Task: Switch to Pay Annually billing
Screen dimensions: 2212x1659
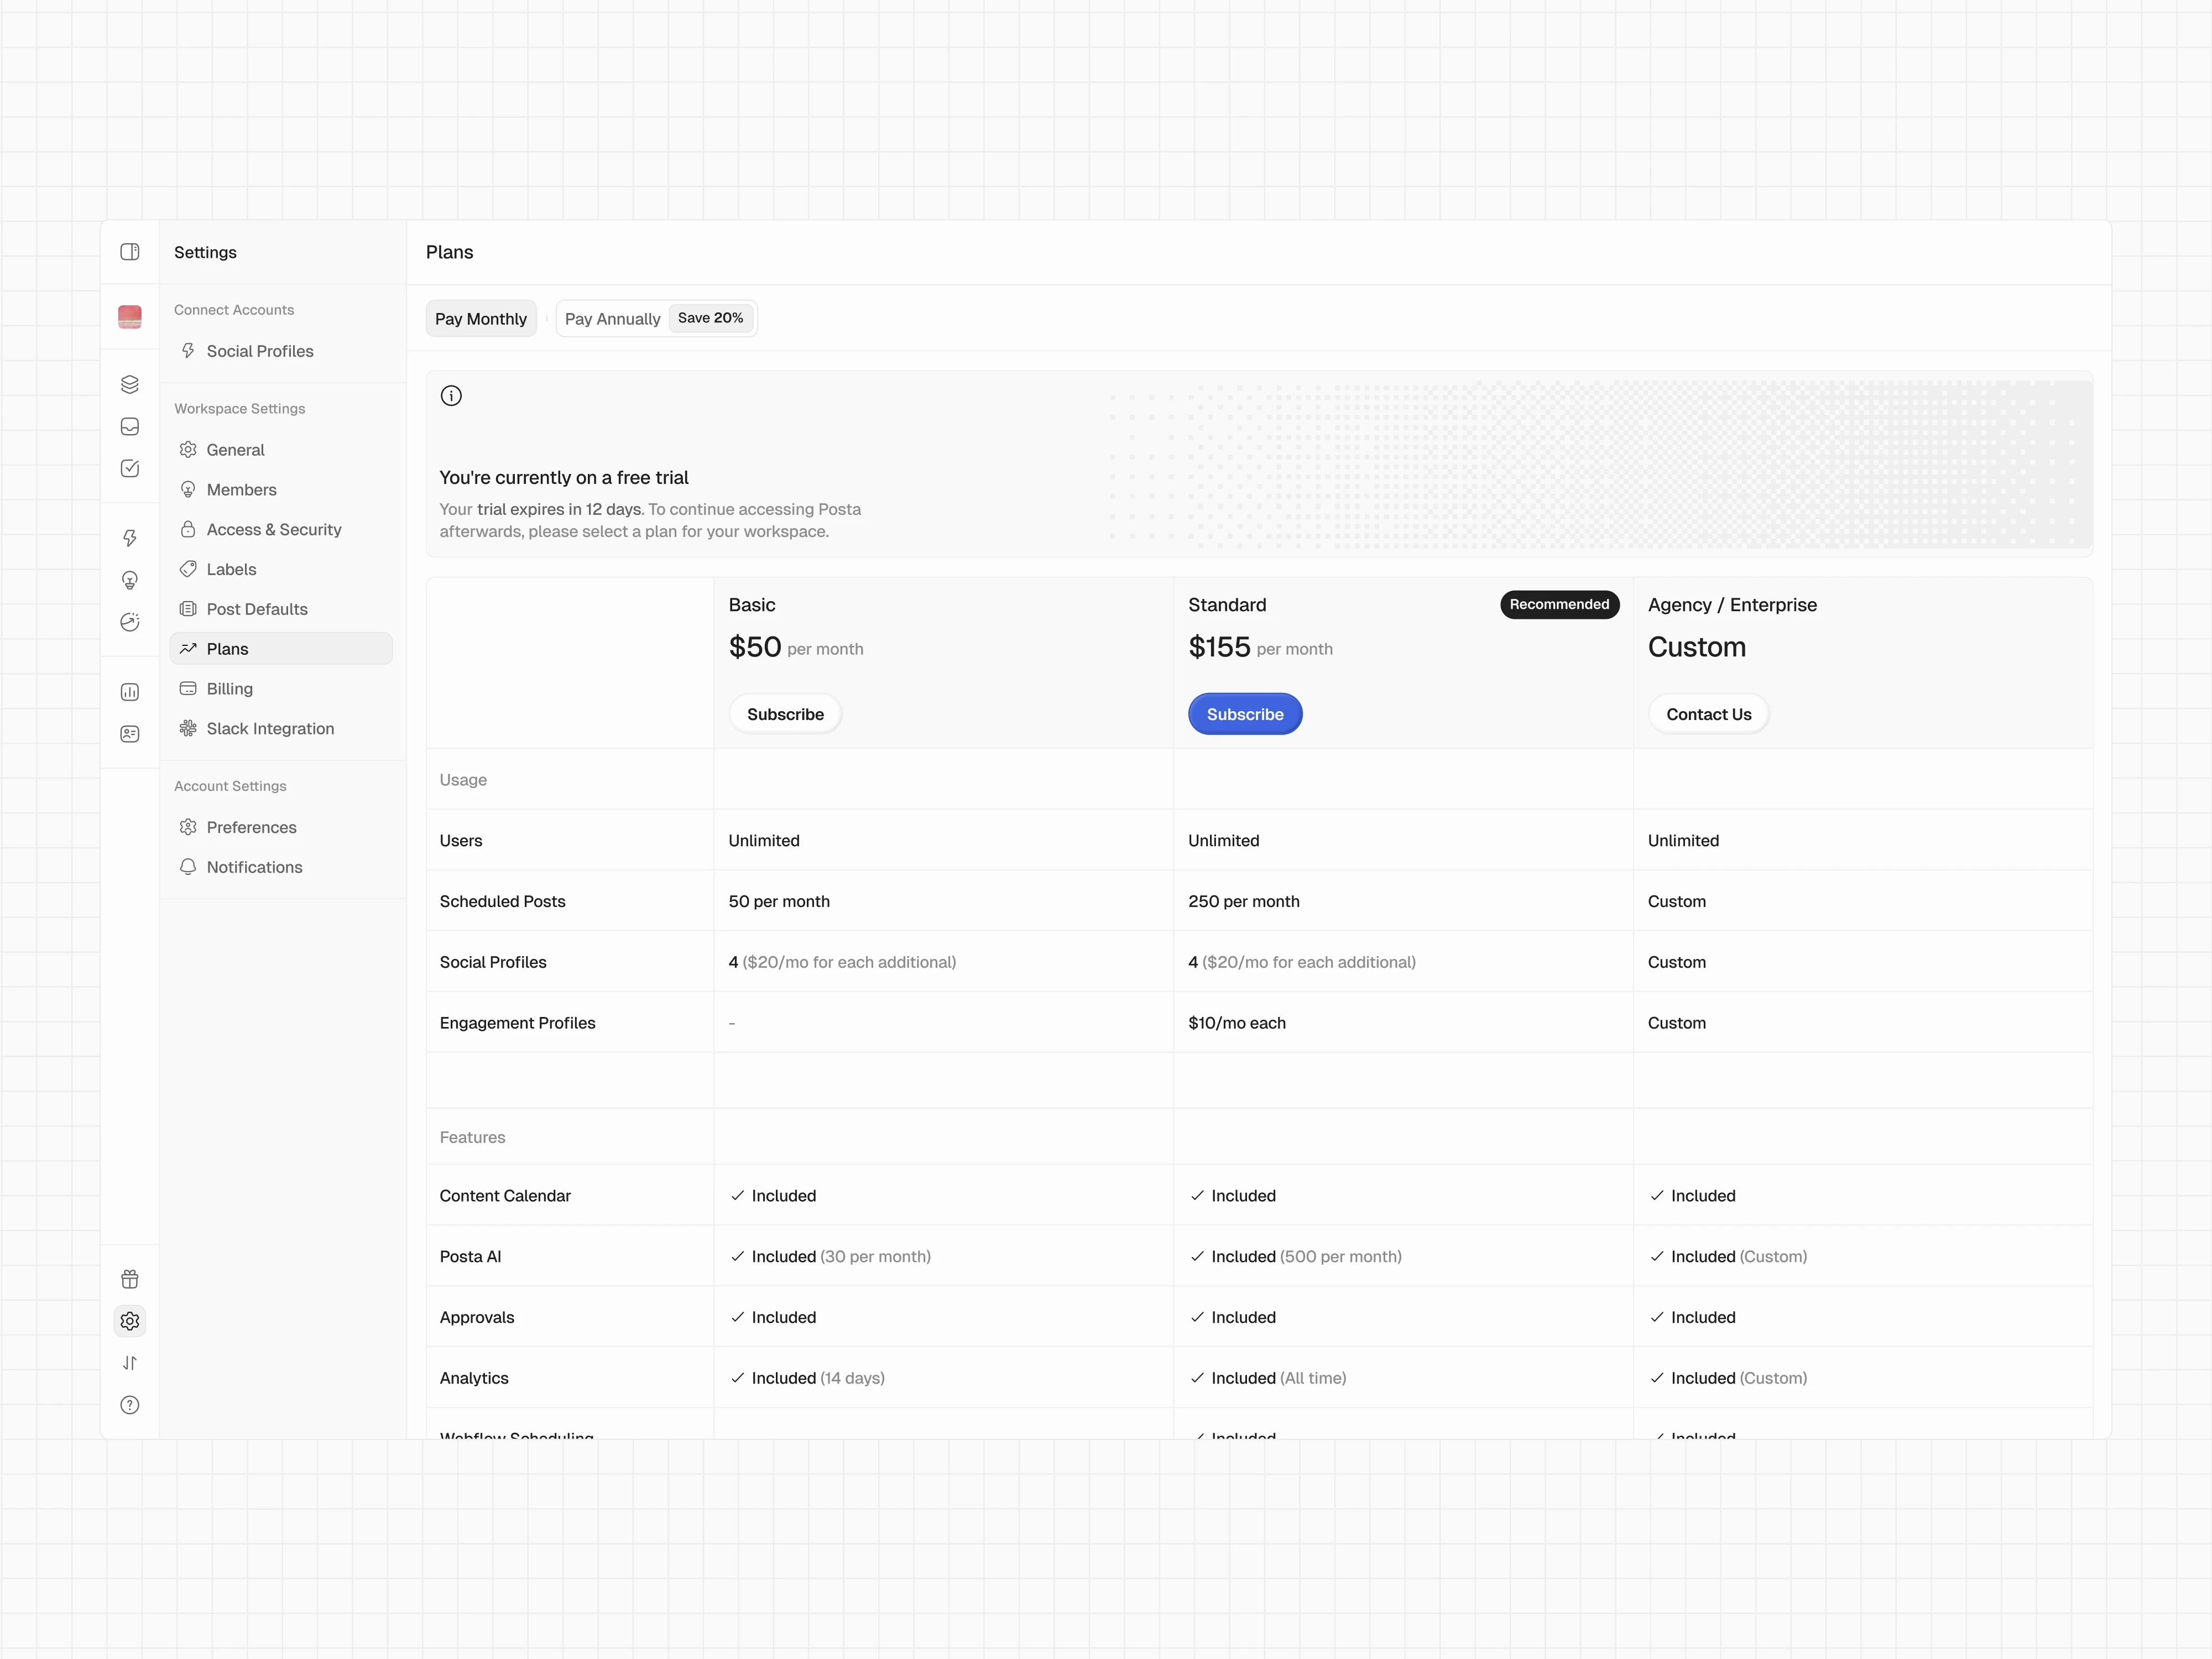Action: coord(612,319)
